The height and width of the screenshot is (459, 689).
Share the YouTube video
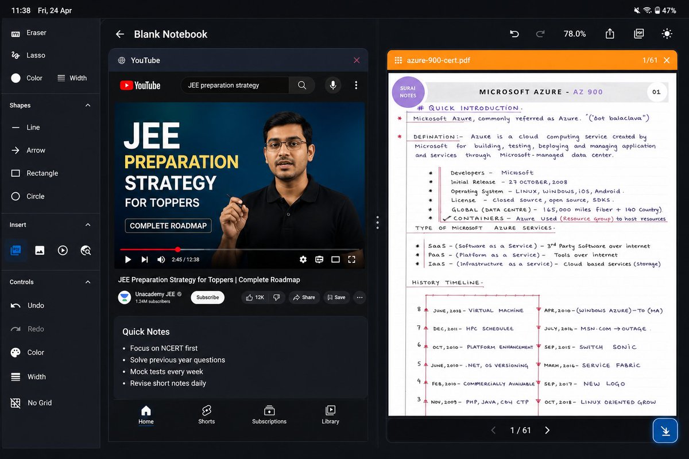click(304, 297)
